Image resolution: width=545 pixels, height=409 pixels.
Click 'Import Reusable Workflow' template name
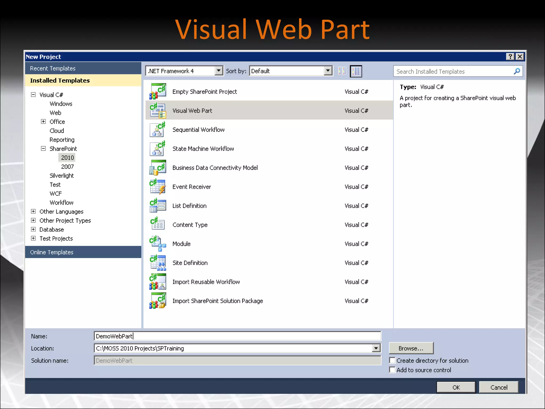[206, 282]
